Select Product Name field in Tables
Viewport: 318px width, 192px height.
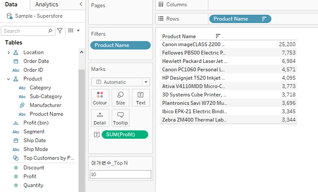[46, 114]
